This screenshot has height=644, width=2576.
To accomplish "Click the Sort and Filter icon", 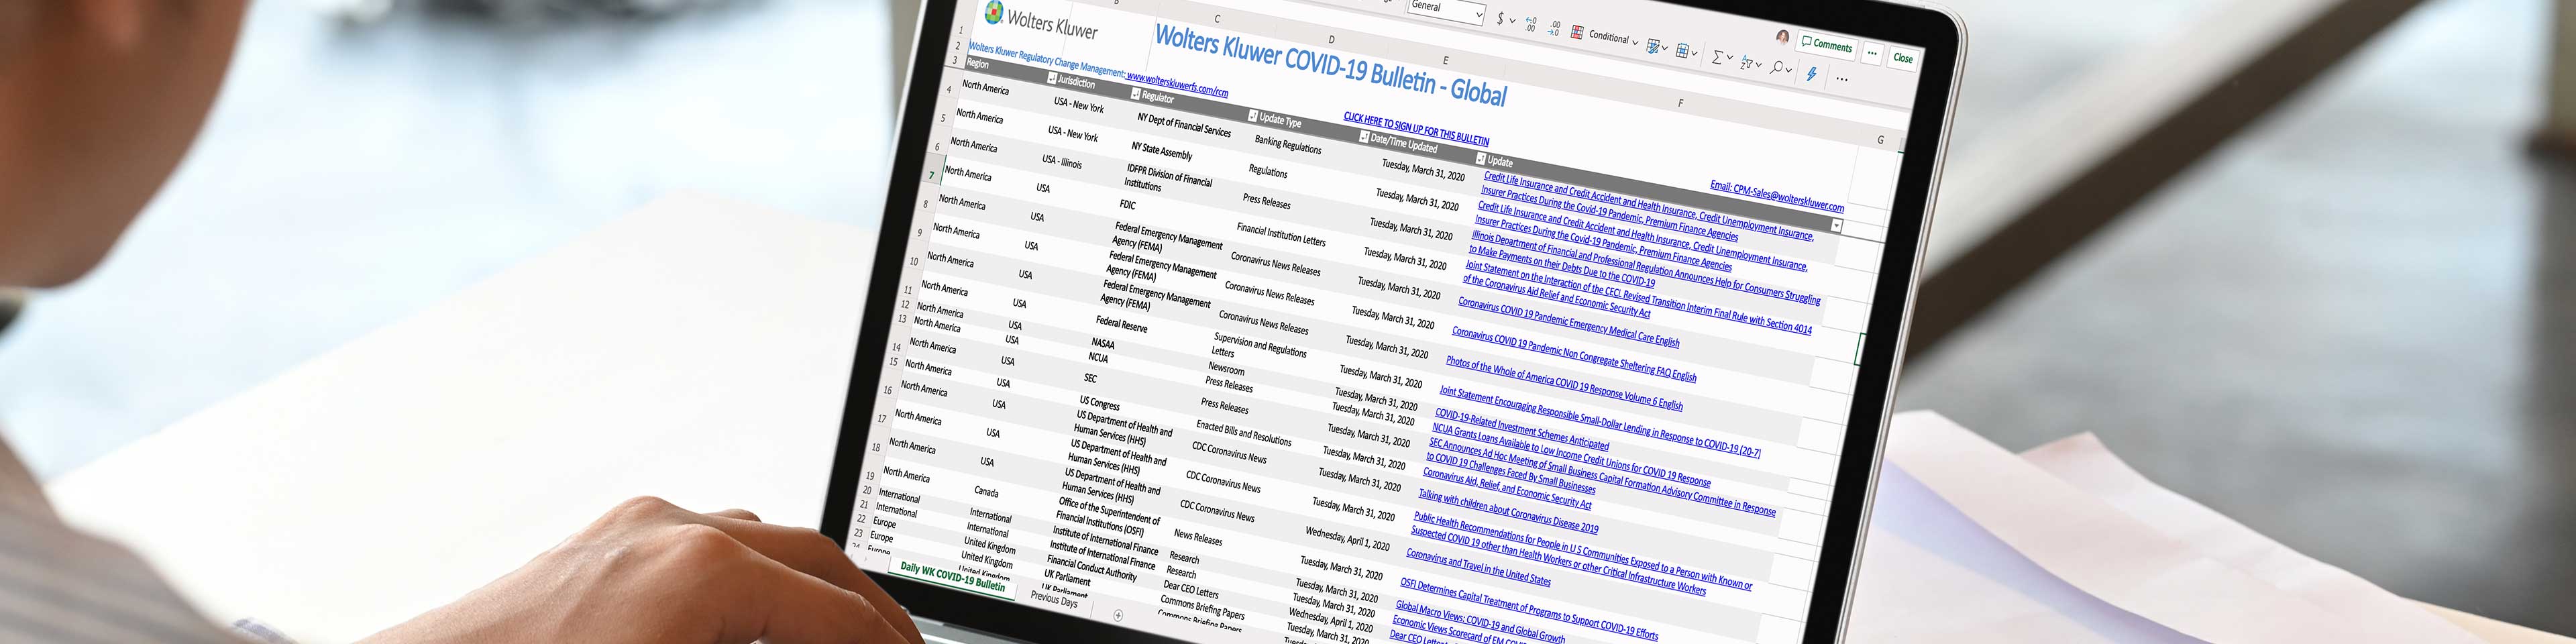I will (1746, 62).
